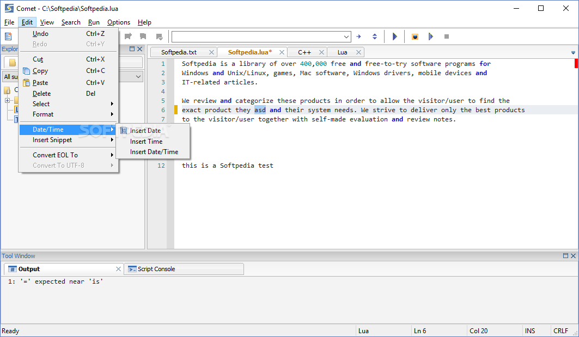Click the Paste clipboard icon in Edit menu

[x=26, y=83]
